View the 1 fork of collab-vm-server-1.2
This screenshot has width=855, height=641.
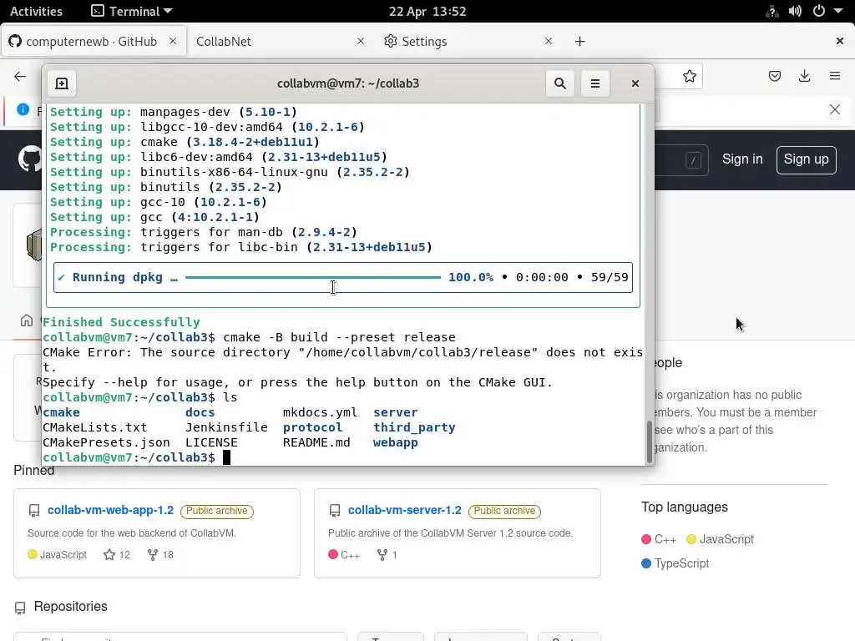(x=387, y=555)
